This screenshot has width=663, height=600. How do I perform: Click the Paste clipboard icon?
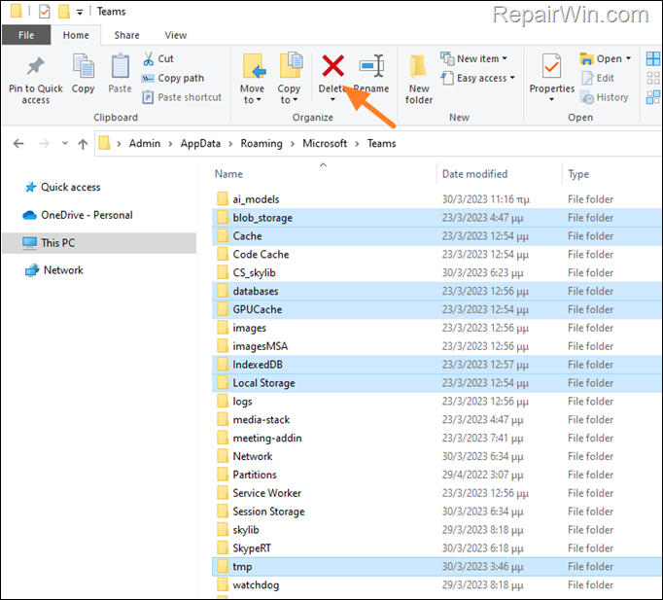click(x=121, y=65)
